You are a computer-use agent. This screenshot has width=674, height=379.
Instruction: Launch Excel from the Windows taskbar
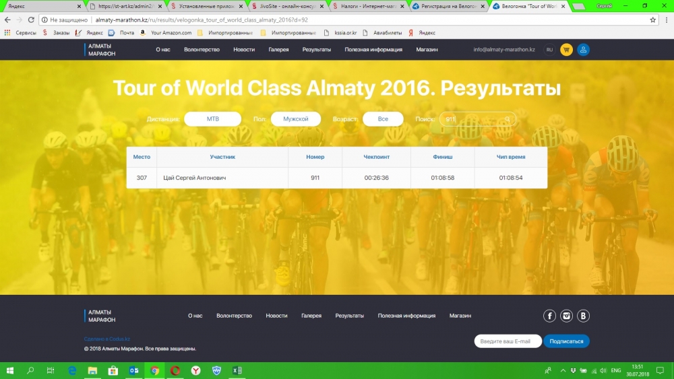pos(237,370)
